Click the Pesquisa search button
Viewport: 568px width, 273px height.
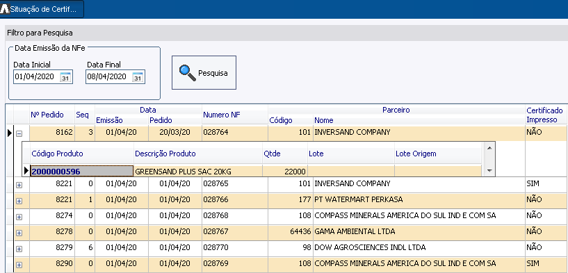[204, 73]
